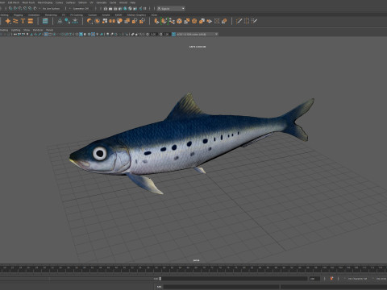The height and width of the screenshot is (290, 387).
Task: Open the Help menu
Action: point(132,2)
